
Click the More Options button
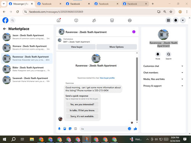pos(117,47)
